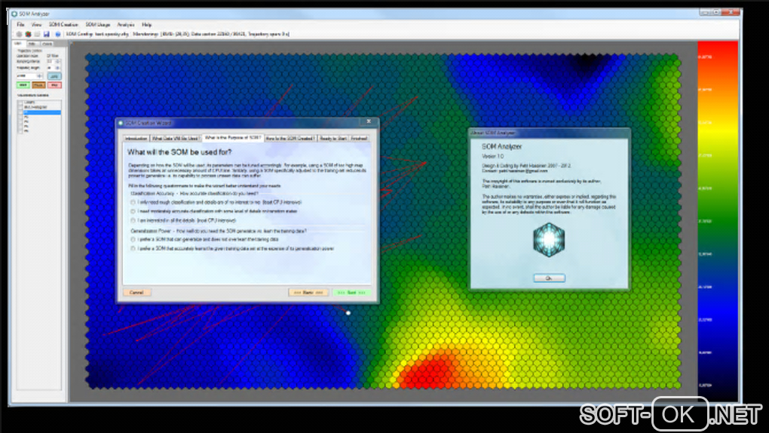Switch to the Finished wizard tab

tap(359, 139)
